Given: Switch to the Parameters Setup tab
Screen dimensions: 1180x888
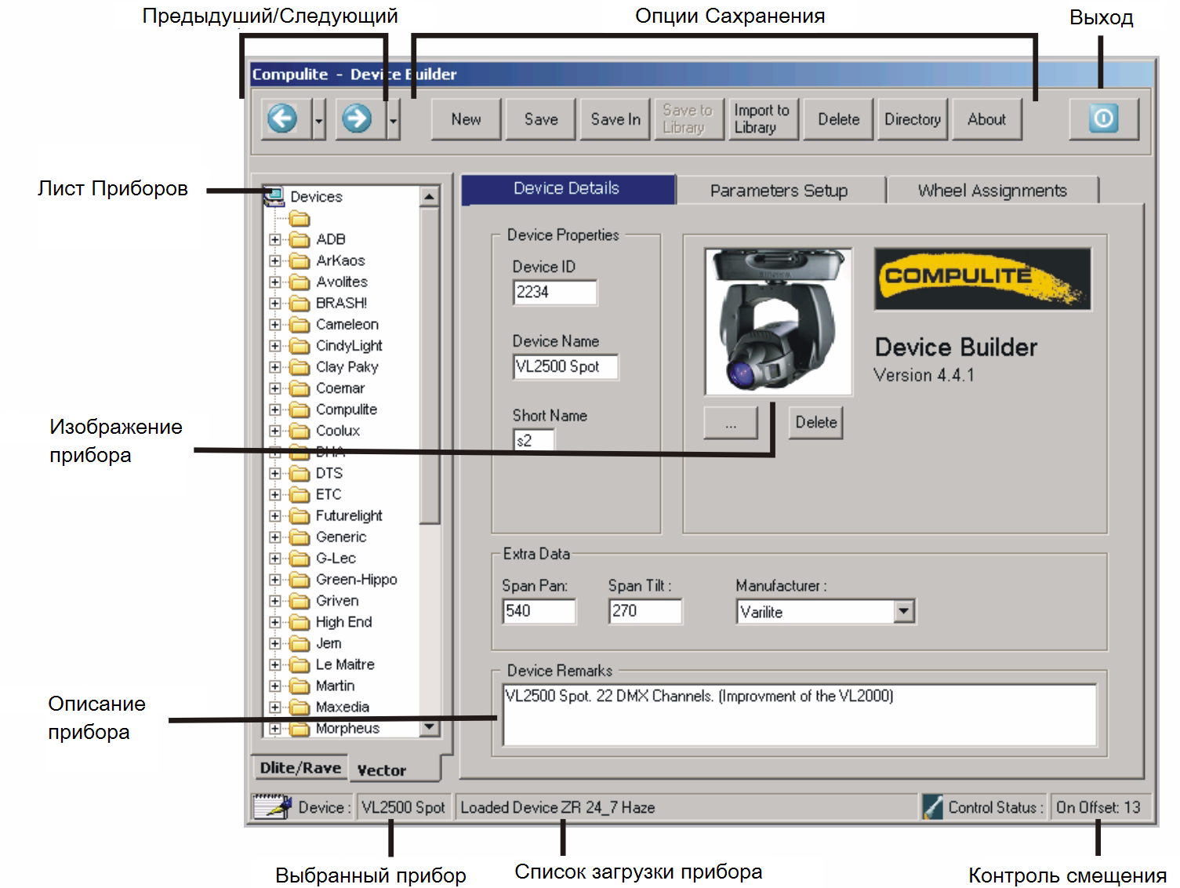Looking at the screenshot, I should pyautogui.click(x=779, y=191).
